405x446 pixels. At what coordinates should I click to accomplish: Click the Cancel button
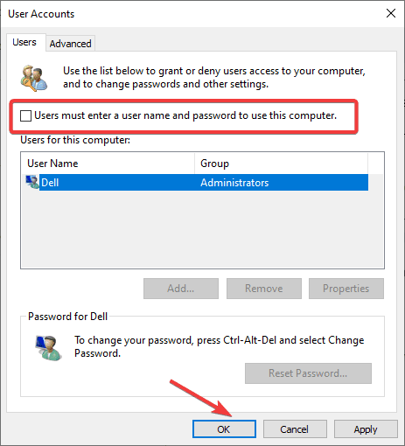coord(295,429)
